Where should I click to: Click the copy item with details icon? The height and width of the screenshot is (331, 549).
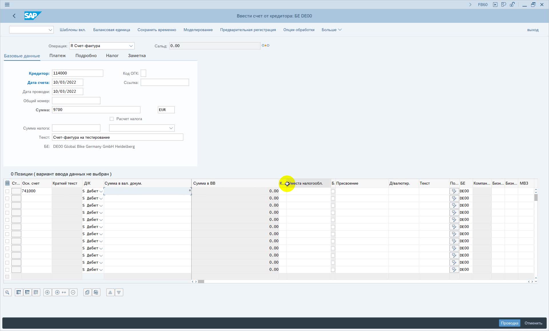(x=96, y=292)
